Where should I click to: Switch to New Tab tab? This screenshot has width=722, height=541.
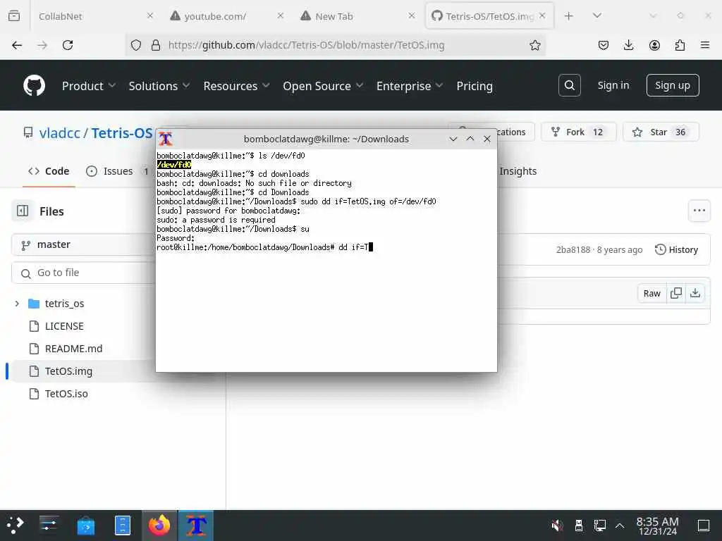357,16
